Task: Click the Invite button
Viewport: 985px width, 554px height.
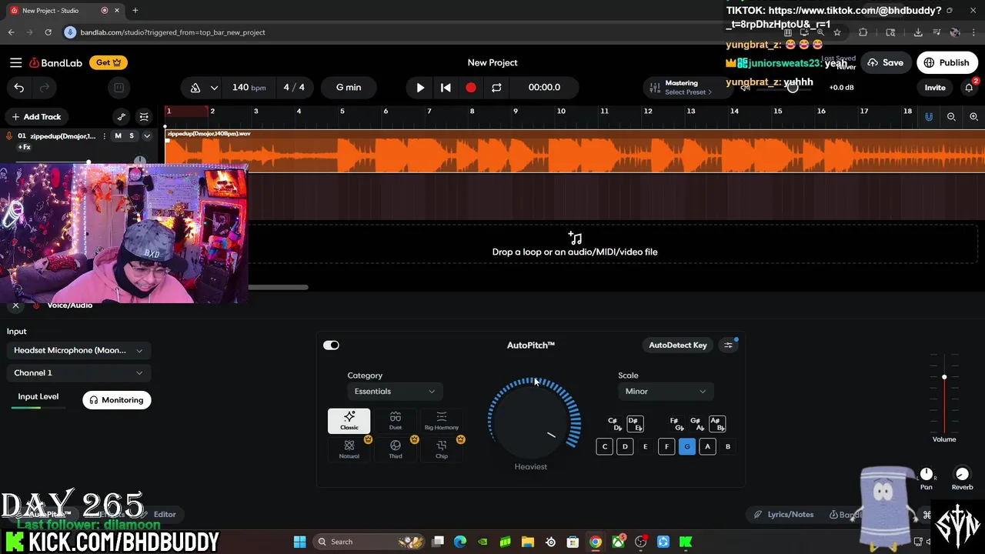Action: click(x=935, y=88)
